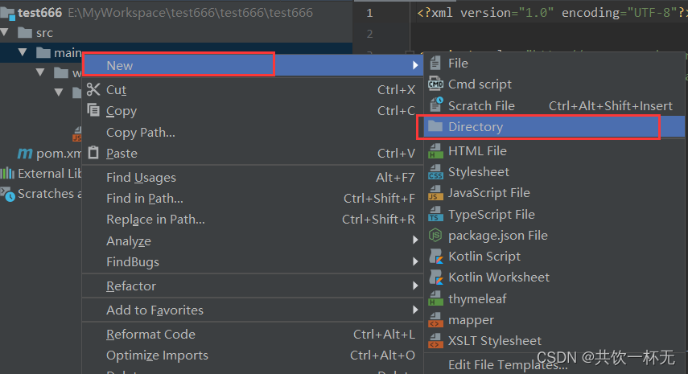Collapse the folder arrow under main
This screenshot has width=688, height=374.
(40, 72)
